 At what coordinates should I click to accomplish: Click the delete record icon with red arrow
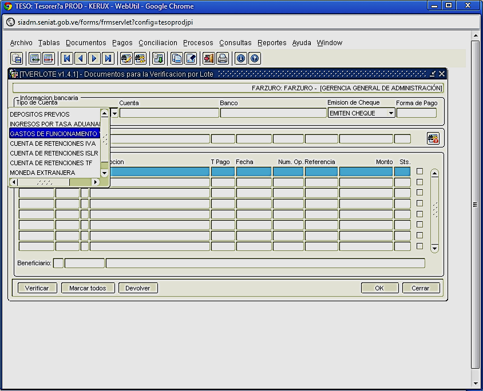49,58
